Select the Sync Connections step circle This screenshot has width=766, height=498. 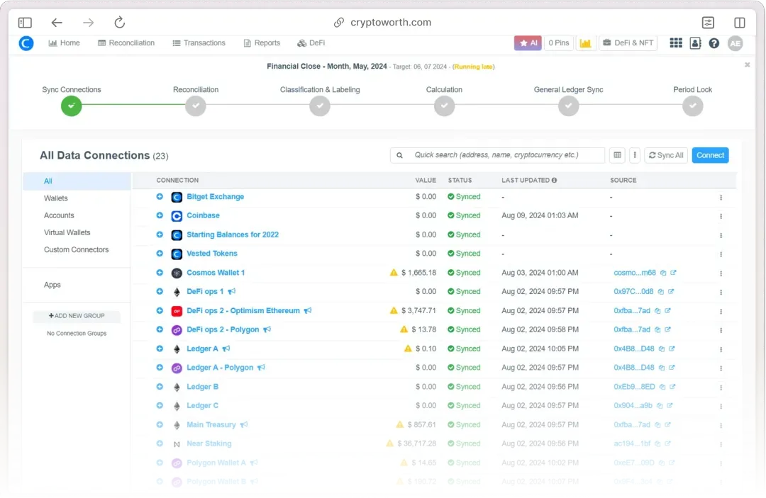72,106
